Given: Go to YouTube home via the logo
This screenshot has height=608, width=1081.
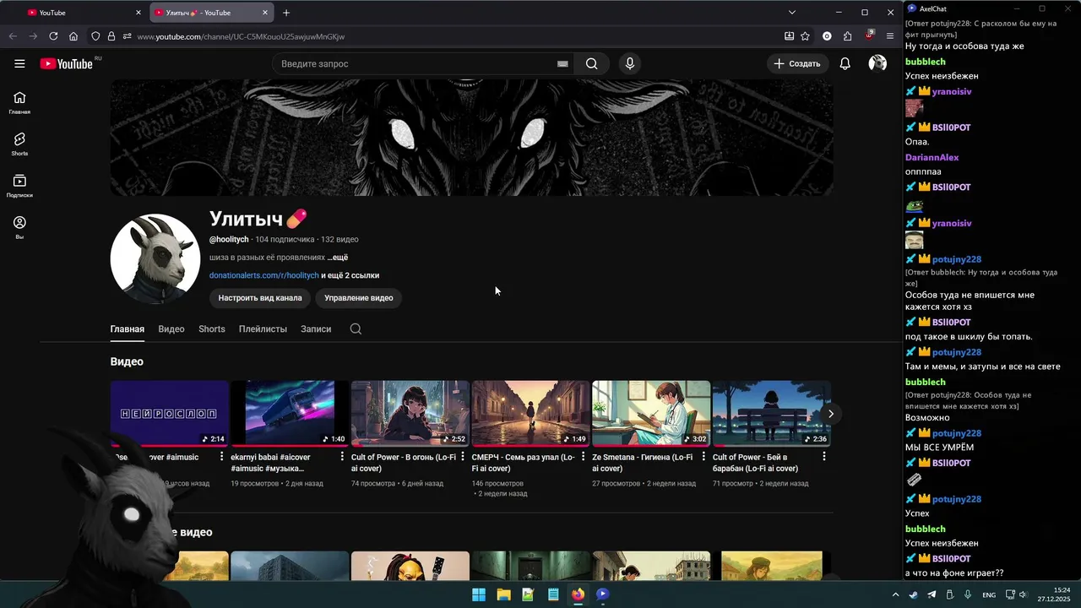Looking at the screenshot, I should (x=66, y=64).
